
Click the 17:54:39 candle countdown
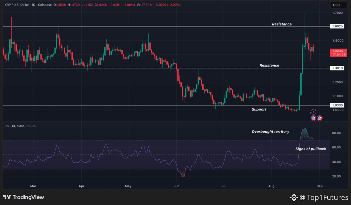click(339, 55)
